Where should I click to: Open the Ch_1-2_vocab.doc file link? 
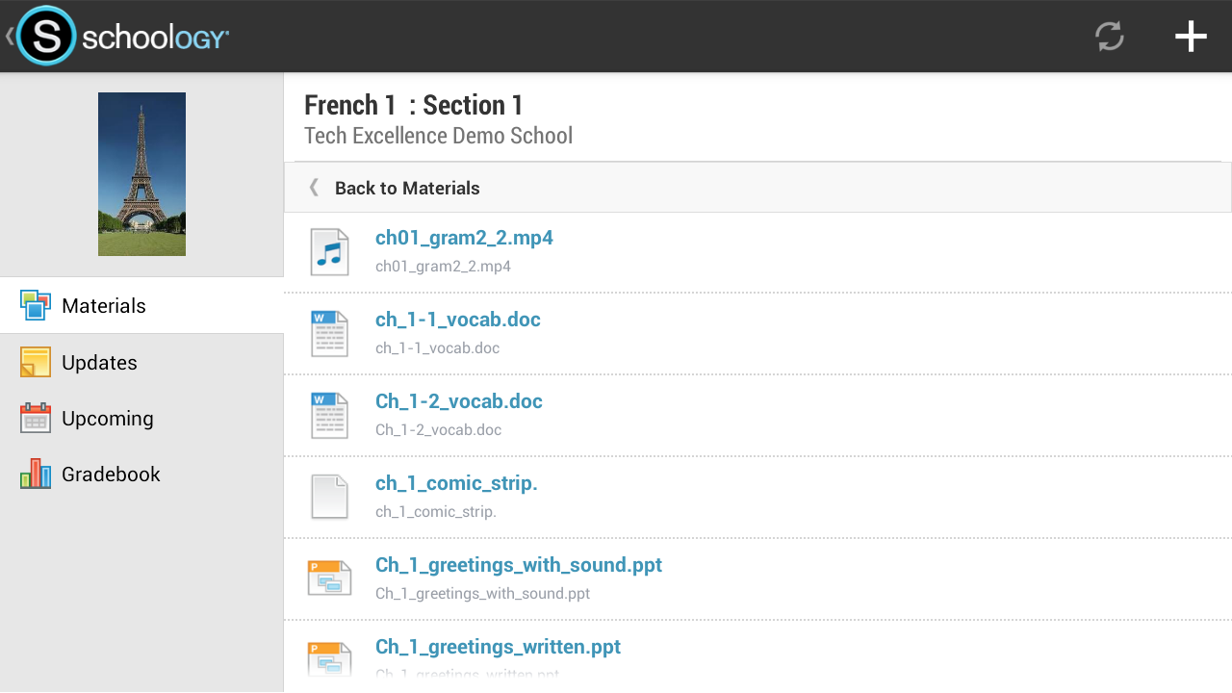pyautogui.click(x=458, y=401)
